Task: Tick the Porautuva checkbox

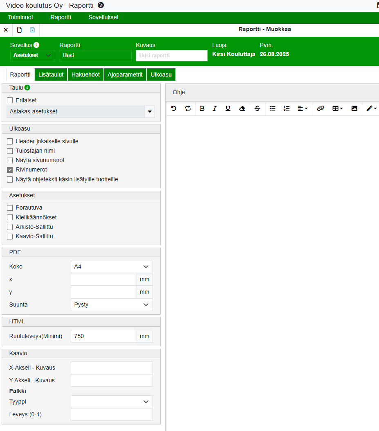Action: tap(10, 208)
